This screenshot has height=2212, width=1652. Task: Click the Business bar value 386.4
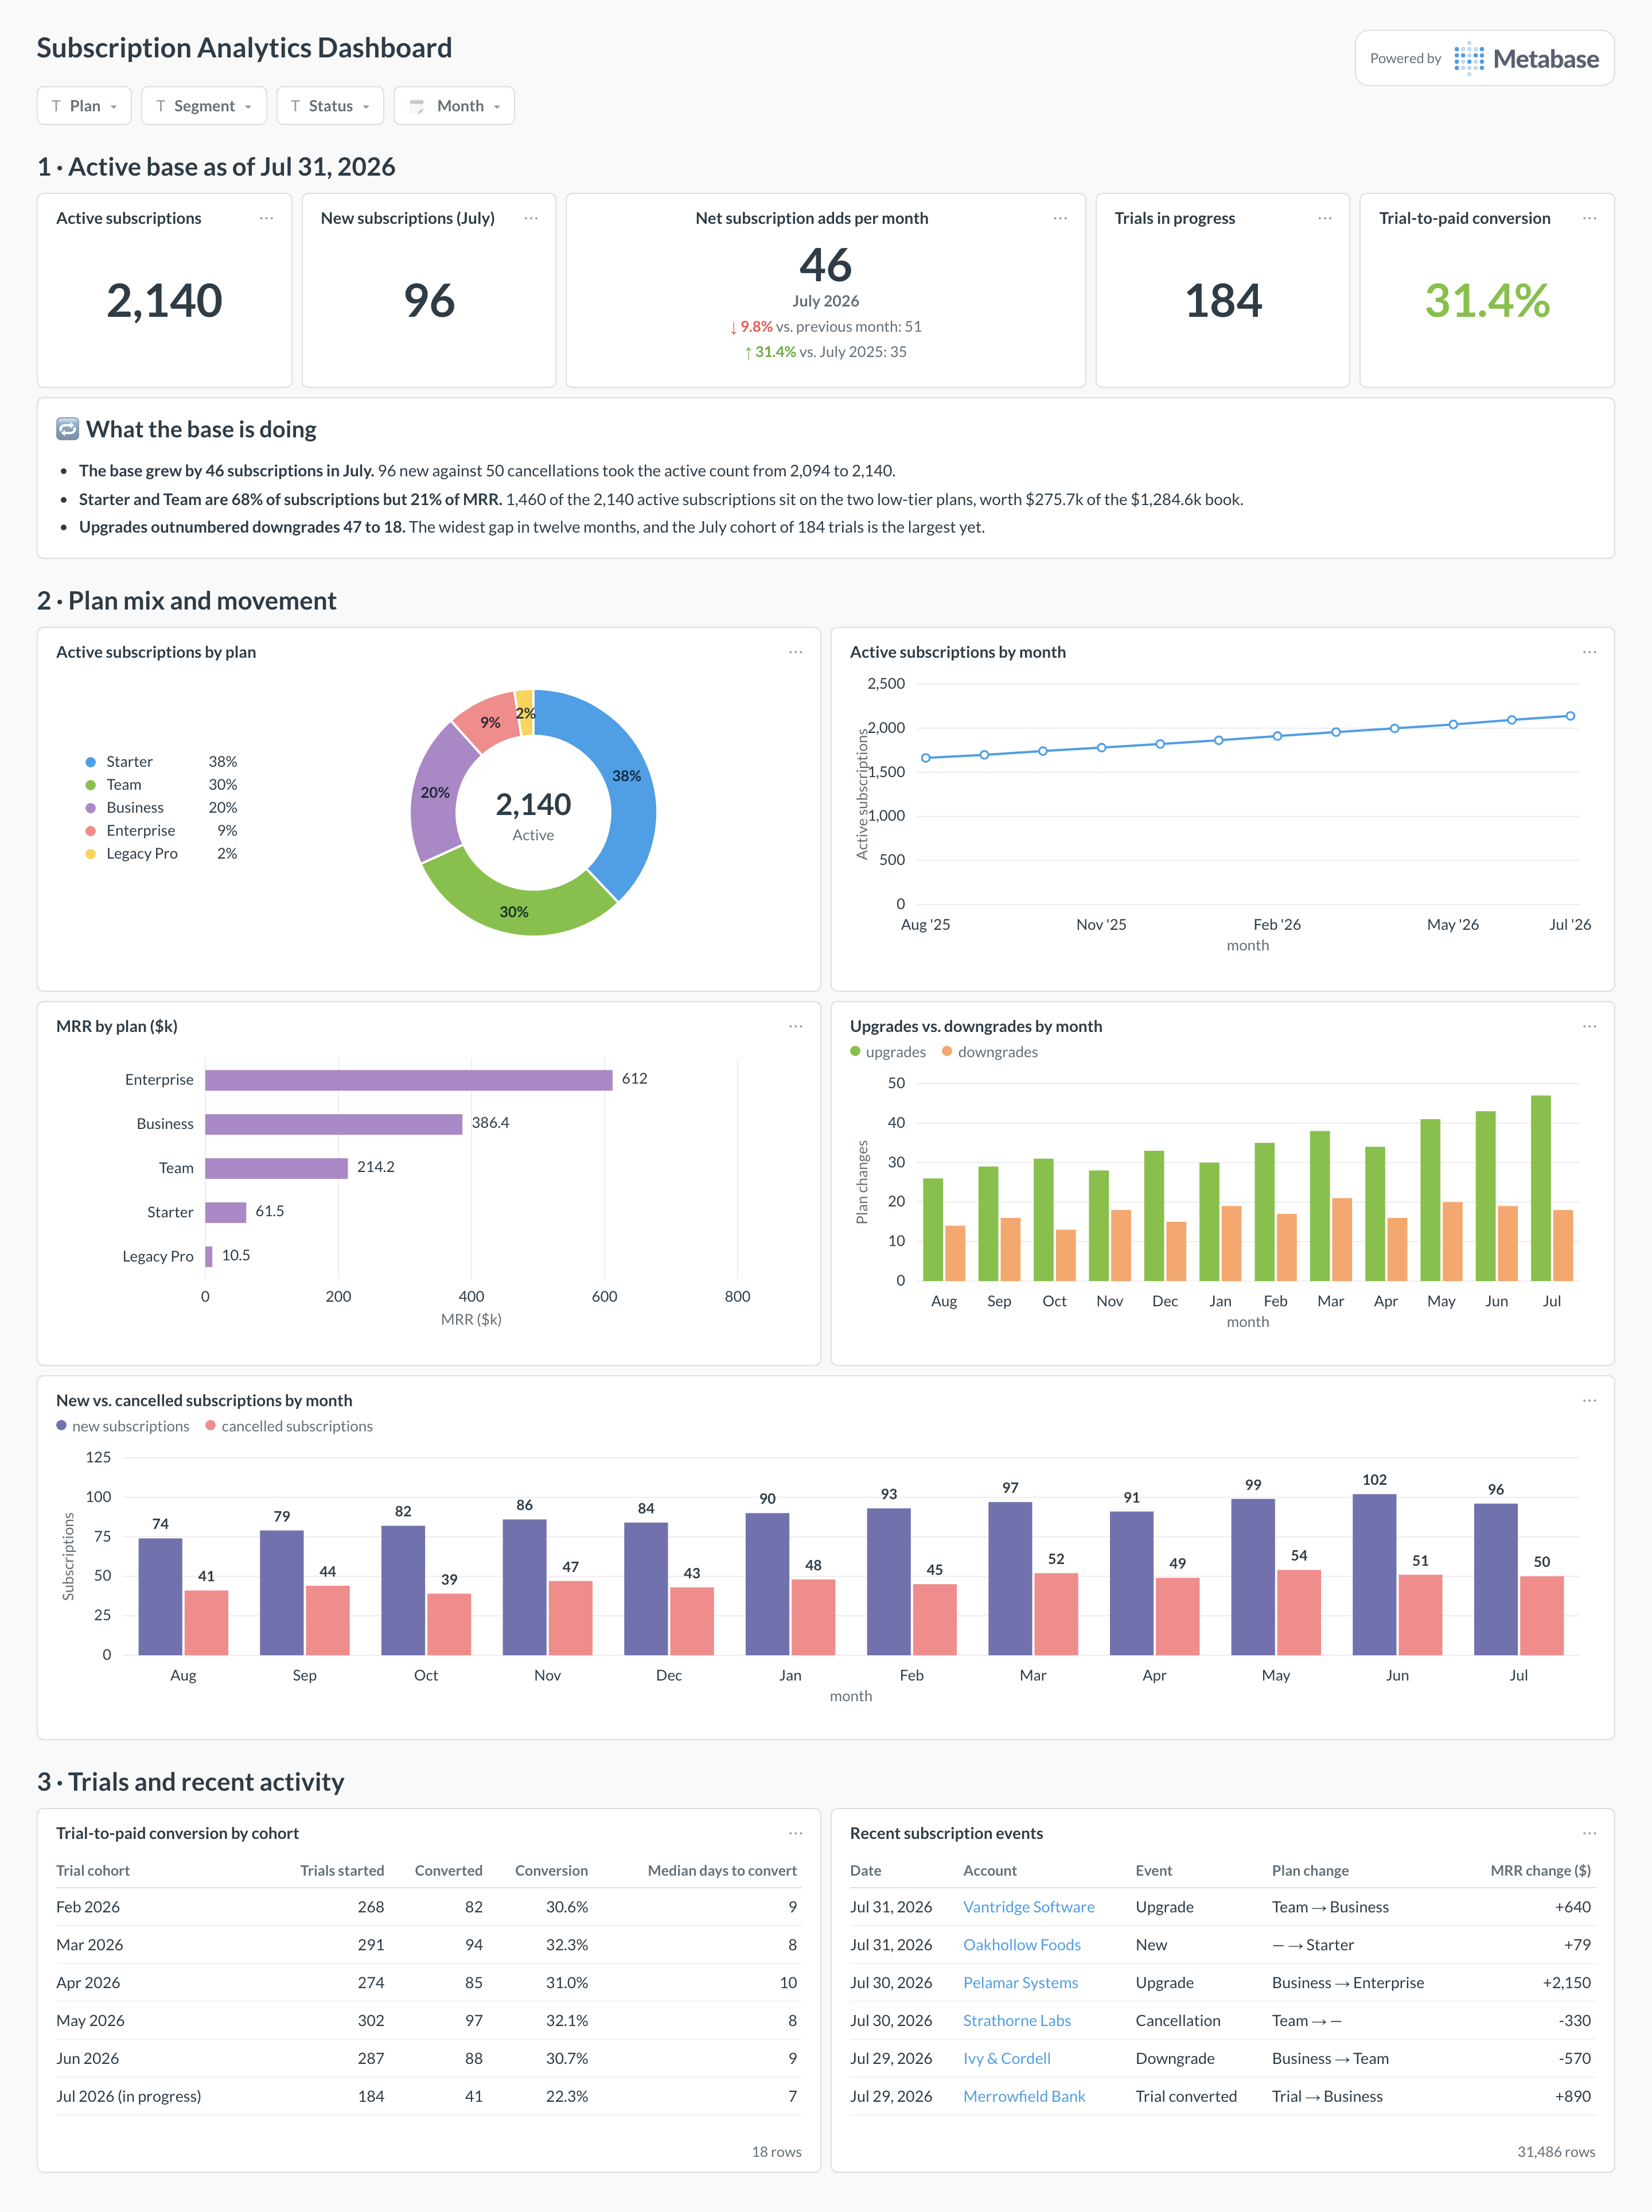(x=490, y=1123)
